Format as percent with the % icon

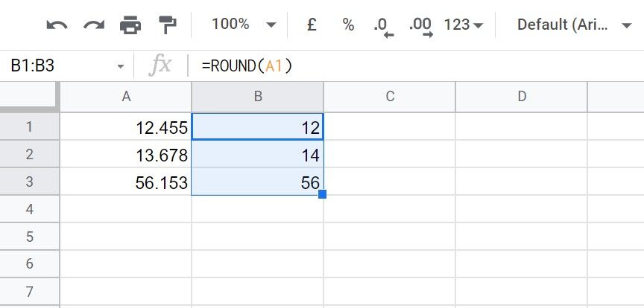348,25
